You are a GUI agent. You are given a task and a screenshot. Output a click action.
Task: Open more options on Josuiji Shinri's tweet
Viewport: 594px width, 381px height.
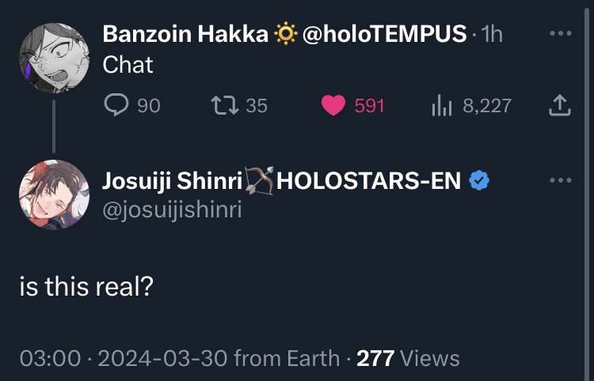[560, 181]
